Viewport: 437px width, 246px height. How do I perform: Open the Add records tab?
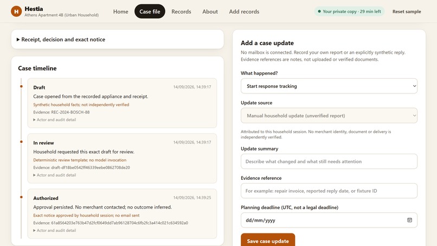(x=244, y=11)
